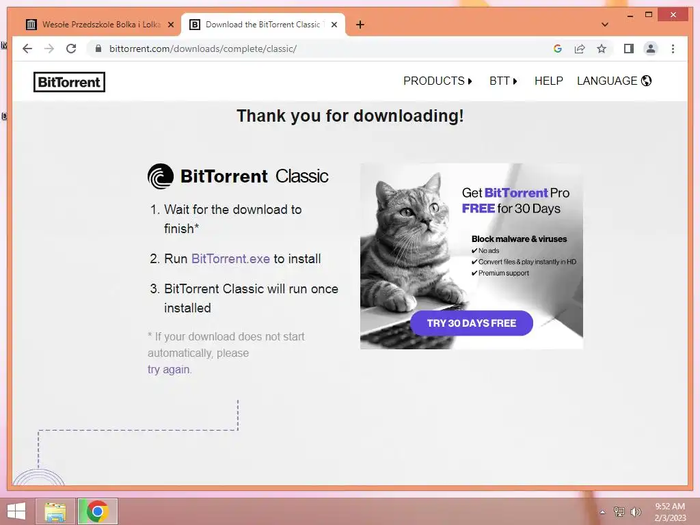Open the volume speaker tray icon

[636, 511]
